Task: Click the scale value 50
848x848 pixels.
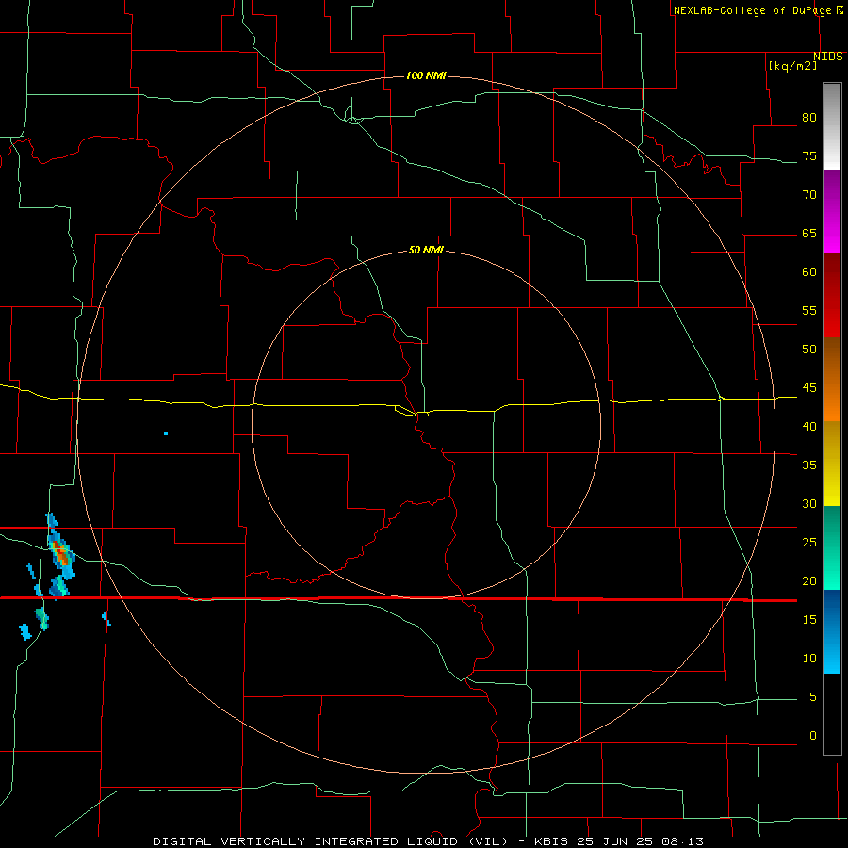Action: [809, 350]
